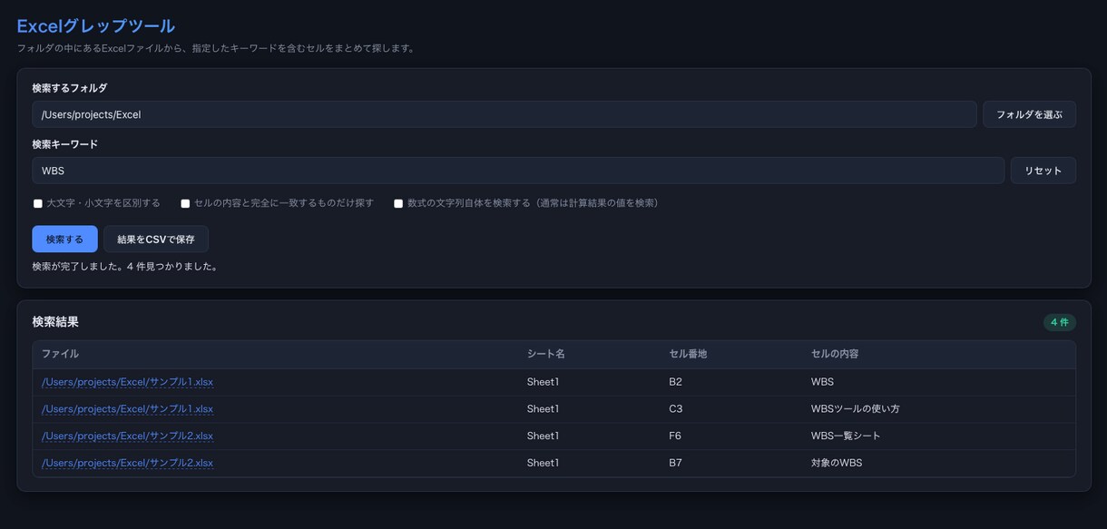
Task: Click Sheet1 in the C3 row
Action: 543,409
